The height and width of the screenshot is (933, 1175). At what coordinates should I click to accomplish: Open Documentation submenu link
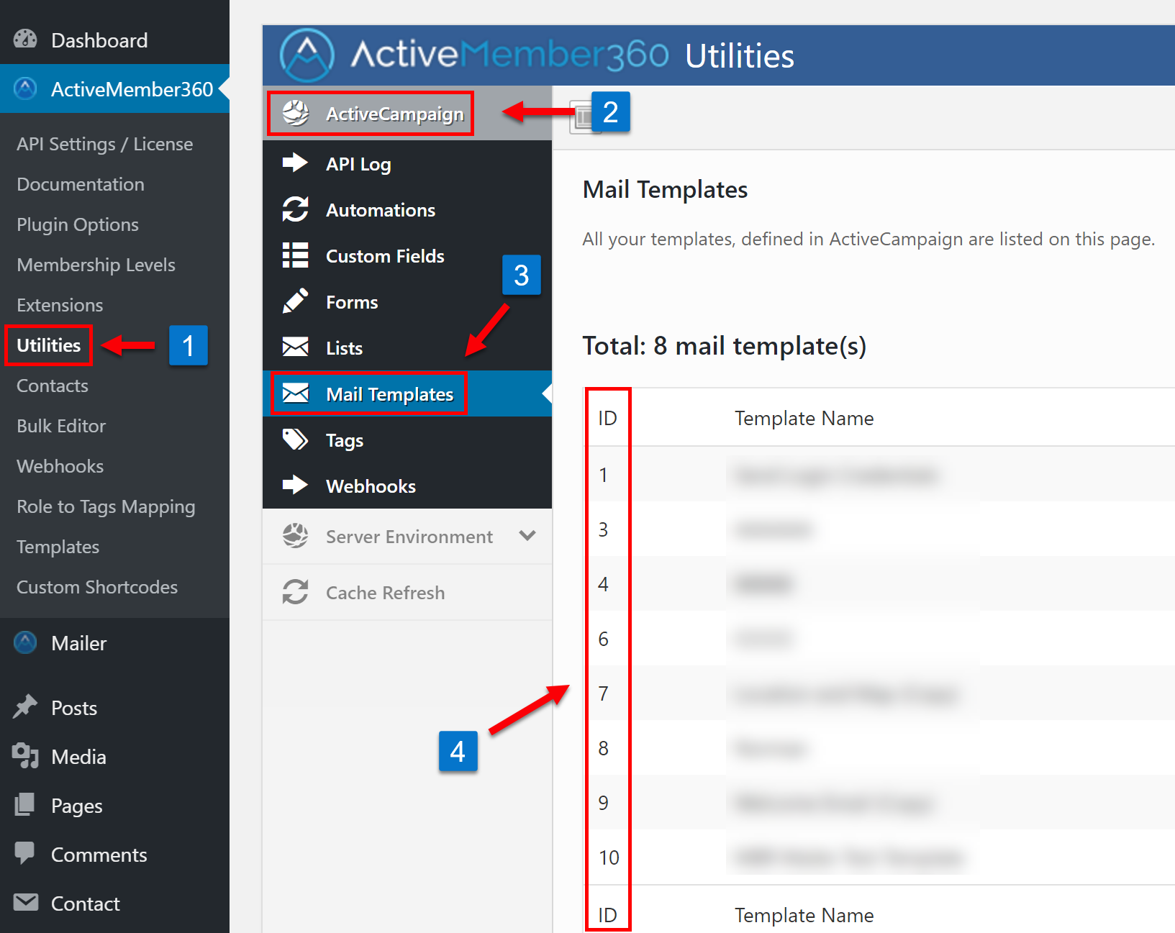click(x=81, y=184)
